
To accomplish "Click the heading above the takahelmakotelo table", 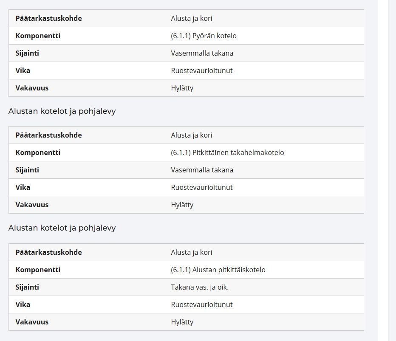I will 62,111.
